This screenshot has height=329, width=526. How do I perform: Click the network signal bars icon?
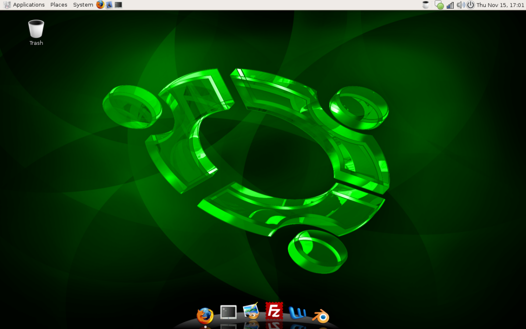(450, 5)
